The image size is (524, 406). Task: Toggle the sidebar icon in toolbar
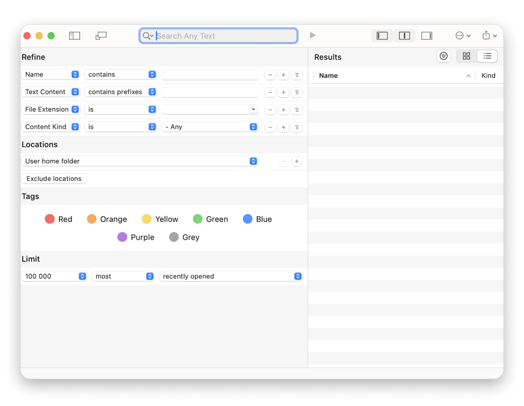[74, 36]
